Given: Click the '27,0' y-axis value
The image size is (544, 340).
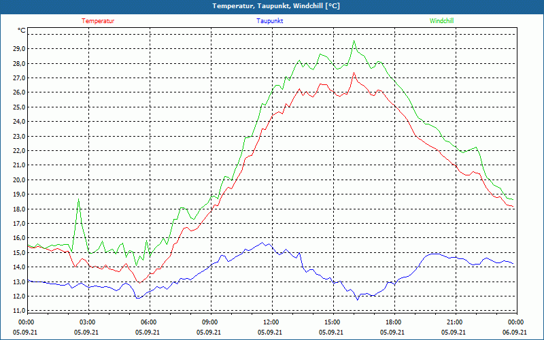Looking at the screenshot, I should 20,78.
